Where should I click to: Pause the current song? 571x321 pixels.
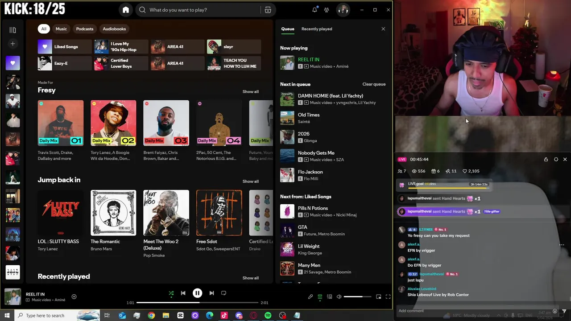click(197, 293)
